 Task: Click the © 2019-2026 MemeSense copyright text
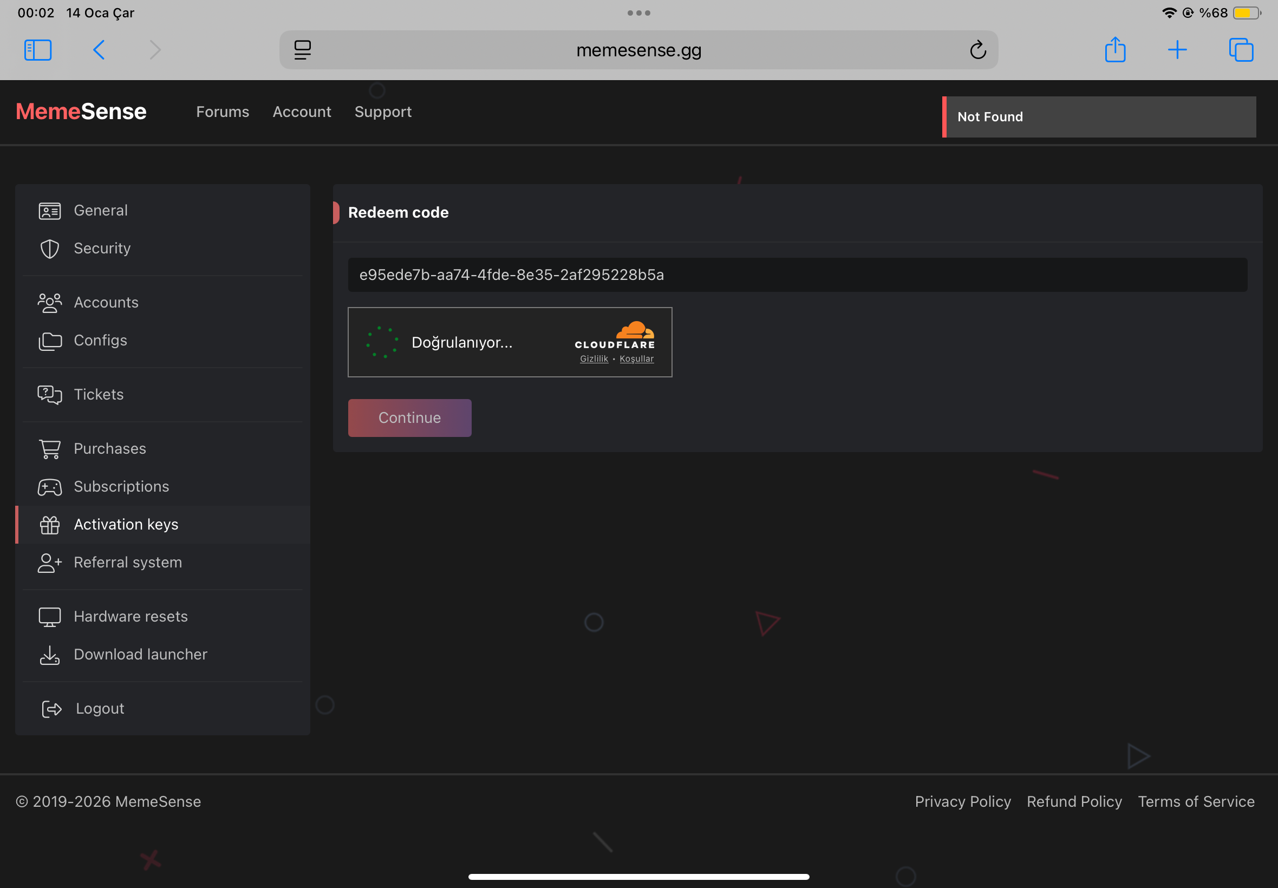[108, 801]
